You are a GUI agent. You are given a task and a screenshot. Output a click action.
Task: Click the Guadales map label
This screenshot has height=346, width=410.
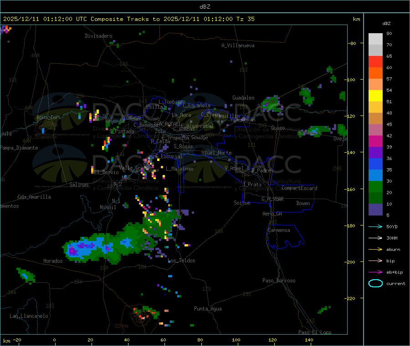tap(243, 98)
